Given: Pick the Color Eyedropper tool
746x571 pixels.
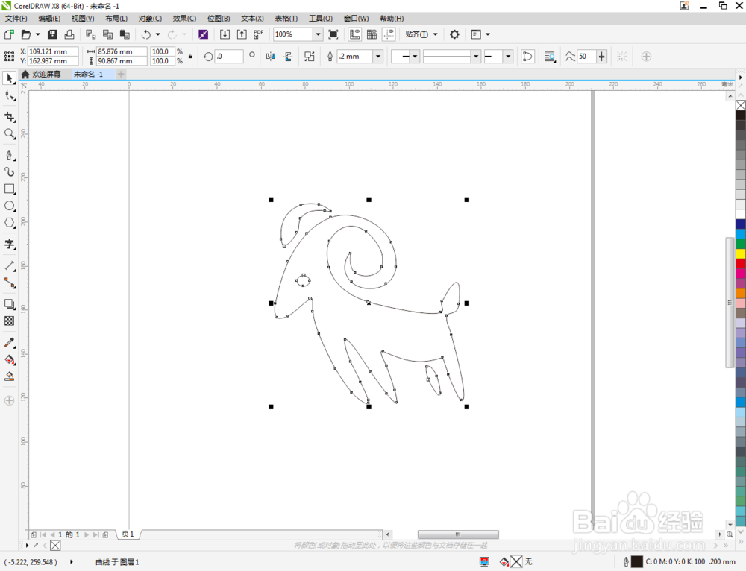Looking at the screenshot, I should tap(9, 342).
